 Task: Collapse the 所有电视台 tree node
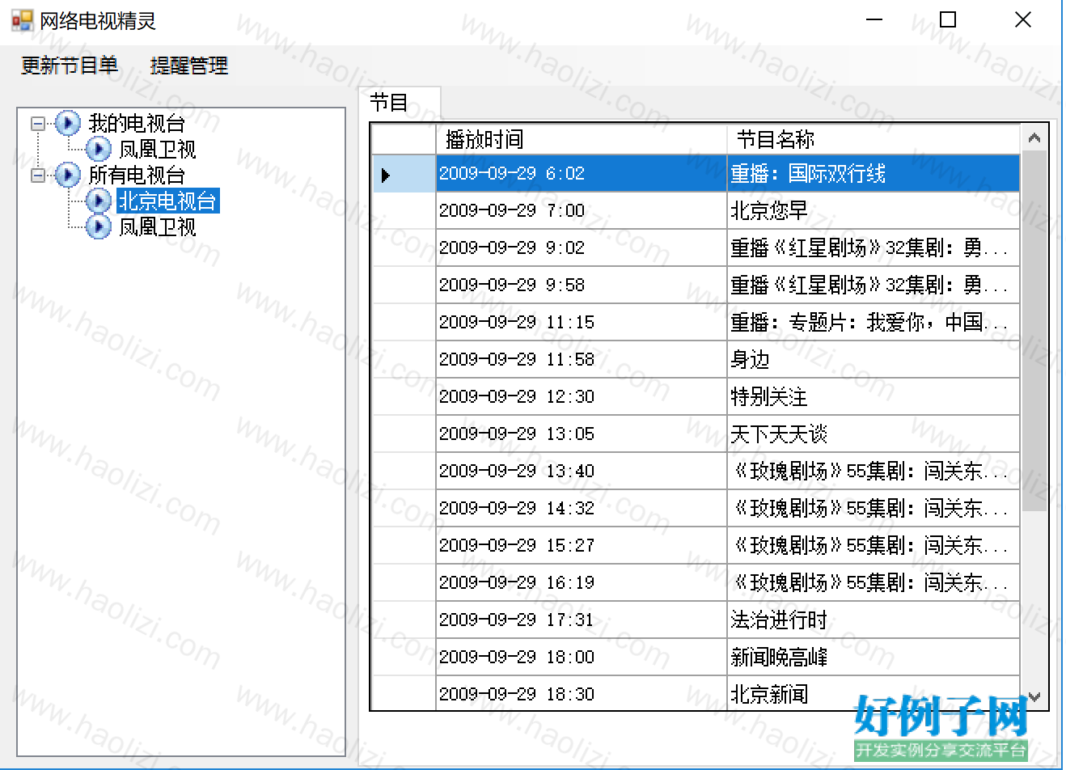click(x=38, y=176)
